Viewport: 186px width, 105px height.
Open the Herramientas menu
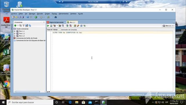pos(64,14)
